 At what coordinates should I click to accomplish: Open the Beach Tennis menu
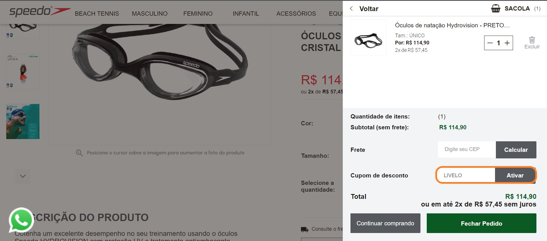[97, 14]
